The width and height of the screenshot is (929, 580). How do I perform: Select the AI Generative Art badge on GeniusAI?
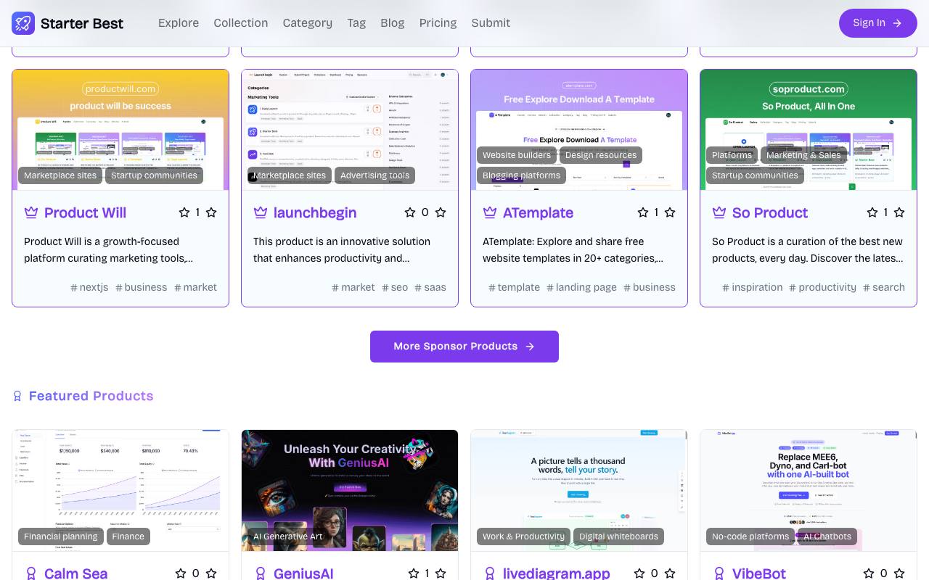pyautogui.click(x=288, y=536)
